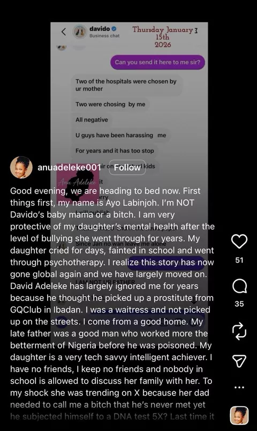Open comments via the speech bubble icon

239,286
